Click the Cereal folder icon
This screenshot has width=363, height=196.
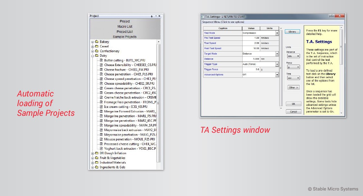[97, 46]
